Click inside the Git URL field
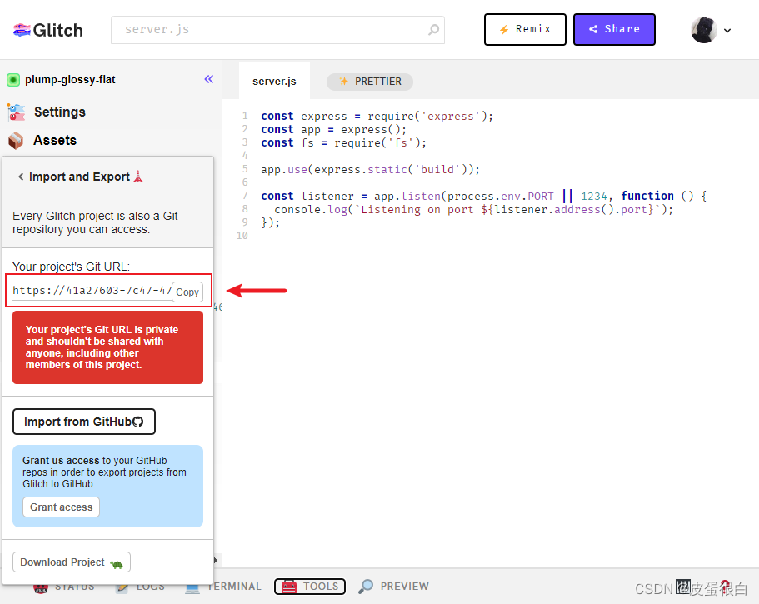The image size is (759, 604). [x=92, y=292]
